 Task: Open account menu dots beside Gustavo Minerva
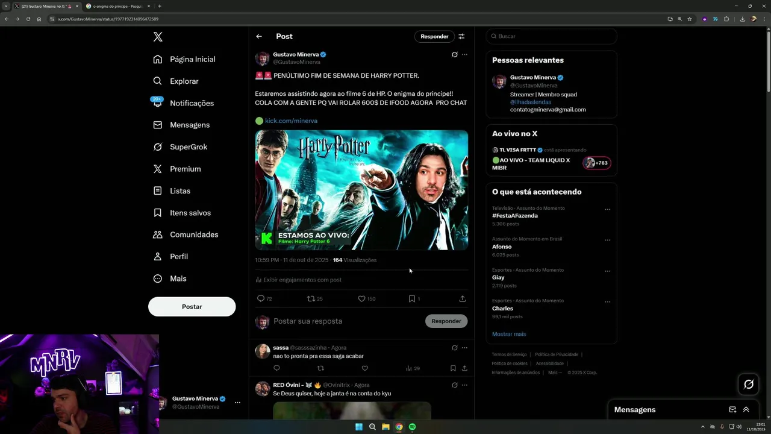(237, 402)
